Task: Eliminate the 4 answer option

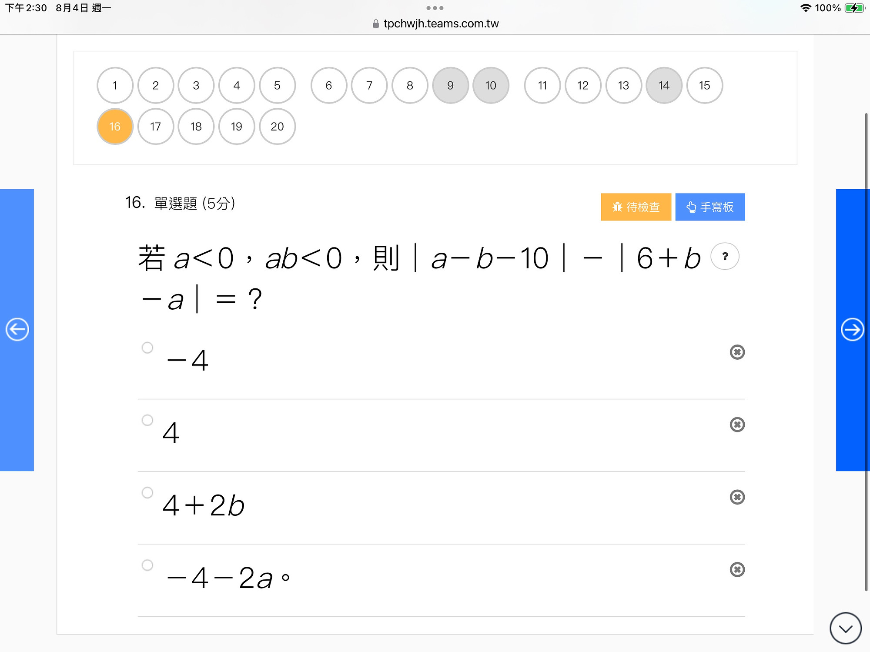Action: (x=737, y=425)
